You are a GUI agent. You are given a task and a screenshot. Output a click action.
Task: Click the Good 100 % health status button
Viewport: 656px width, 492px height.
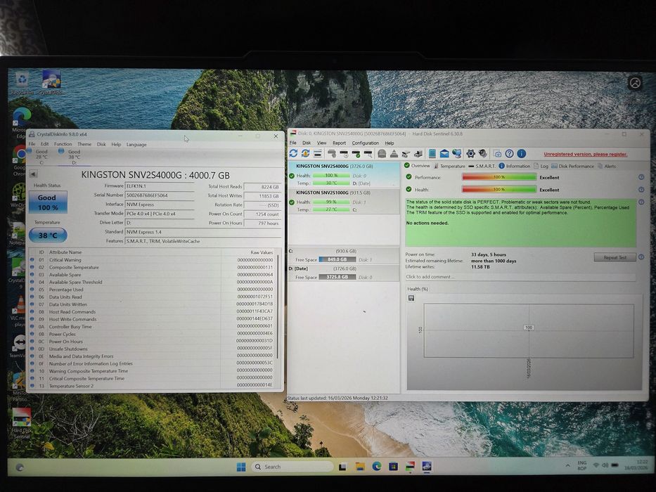coord(48,202)
